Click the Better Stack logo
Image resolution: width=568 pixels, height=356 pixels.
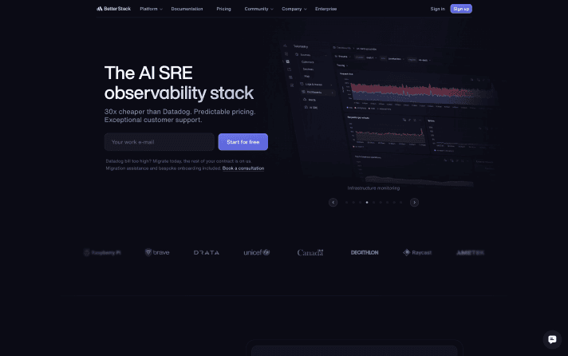113,9
